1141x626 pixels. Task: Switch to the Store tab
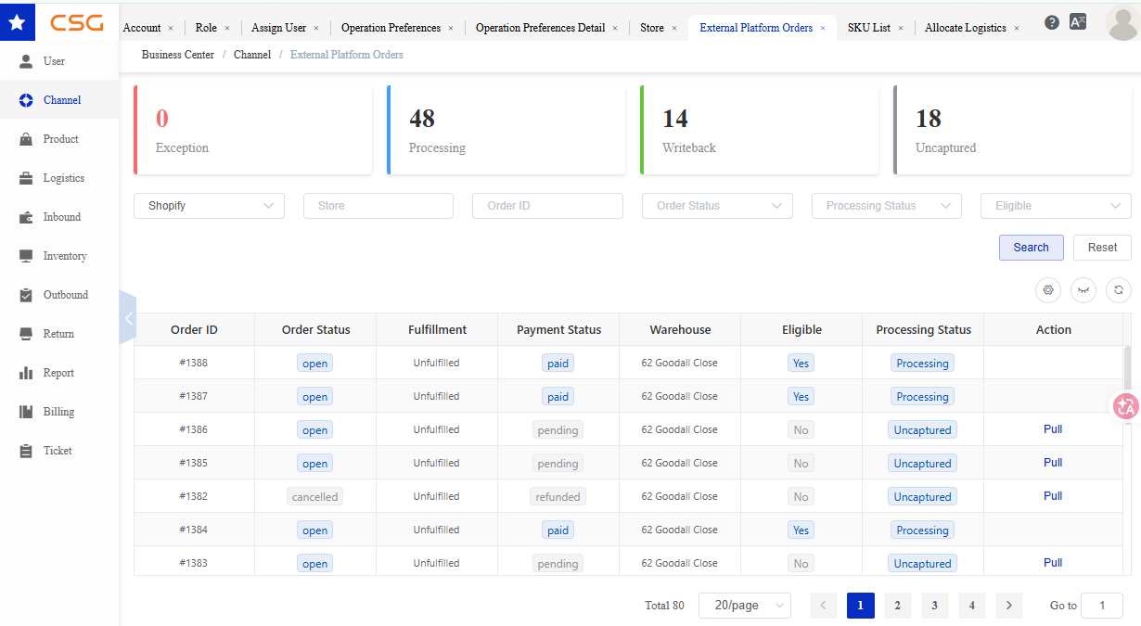652,28
